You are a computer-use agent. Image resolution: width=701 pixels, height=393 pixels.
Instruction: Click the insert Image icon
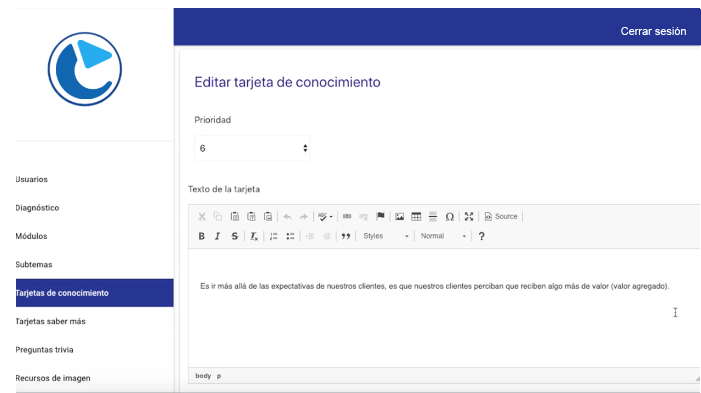[400, 216]
